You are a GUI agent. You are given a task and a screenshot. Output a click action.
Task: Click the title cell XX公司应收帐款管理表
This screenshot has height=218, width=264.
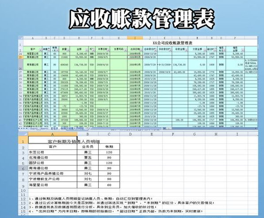[x=172, y=43]
